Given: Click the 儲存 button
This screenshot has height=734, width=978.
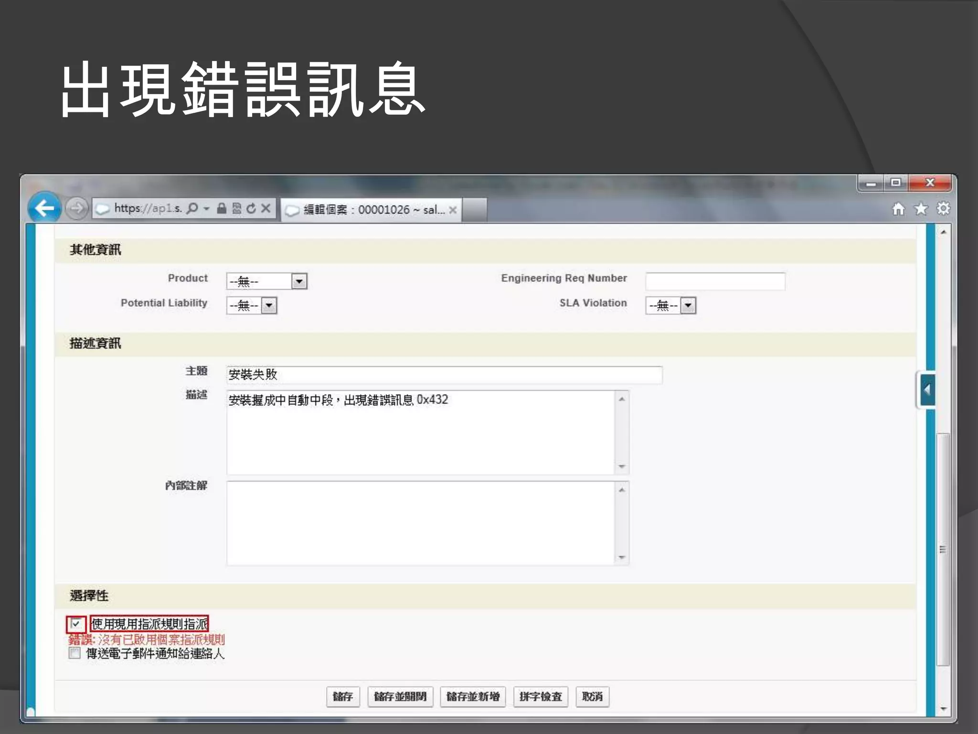Looking at the screenshot, I should pyautogui.click(x=343, y=696).
